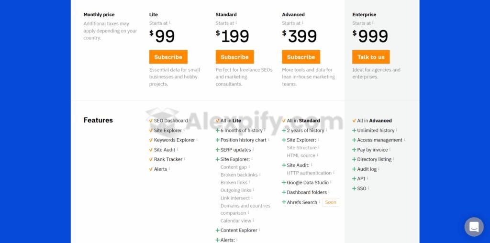Show info tooltip for Access management
The width and height of the screenshot is (490, 243).
[405, 140]
